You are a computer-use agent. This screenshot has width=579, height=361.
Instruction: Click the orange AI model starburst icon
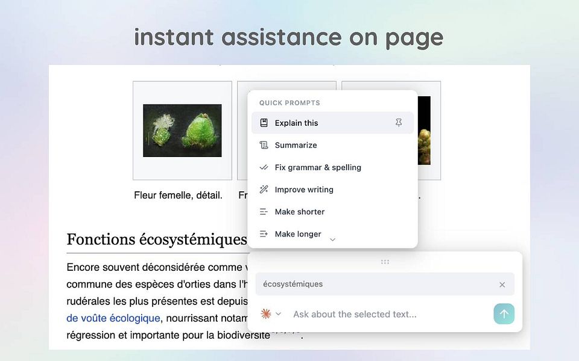coord(266,314)
